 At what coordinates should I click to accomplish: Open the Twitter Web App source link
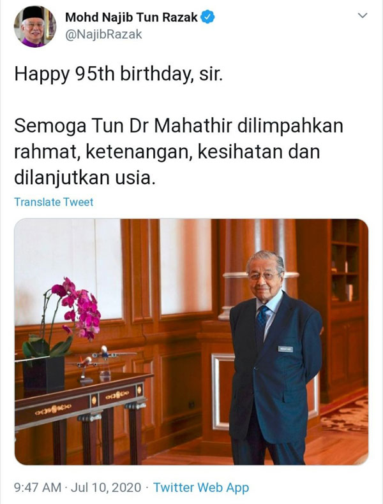coord(201,487)
